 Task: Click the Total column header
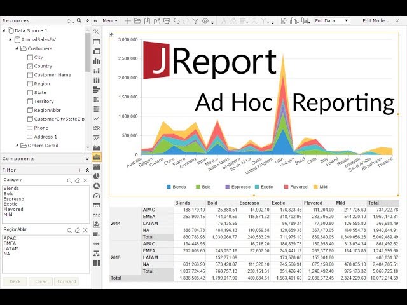[383, 203]
